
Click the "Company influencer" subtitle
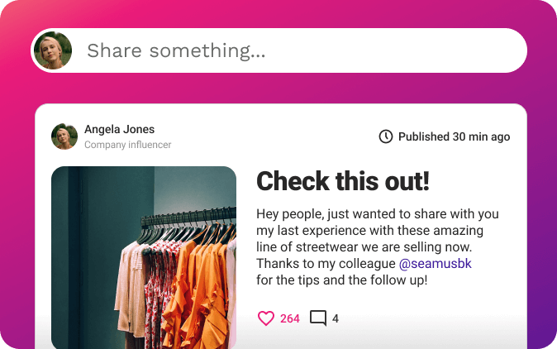coord(127,145)
